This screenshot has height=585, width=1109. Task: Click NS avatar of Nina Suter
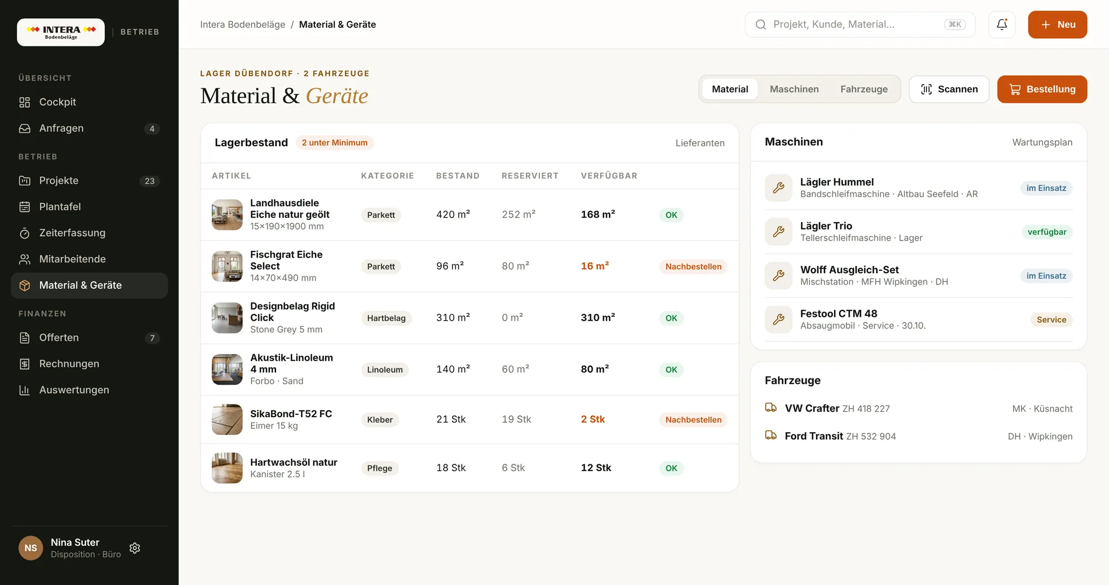coord(30,548)
